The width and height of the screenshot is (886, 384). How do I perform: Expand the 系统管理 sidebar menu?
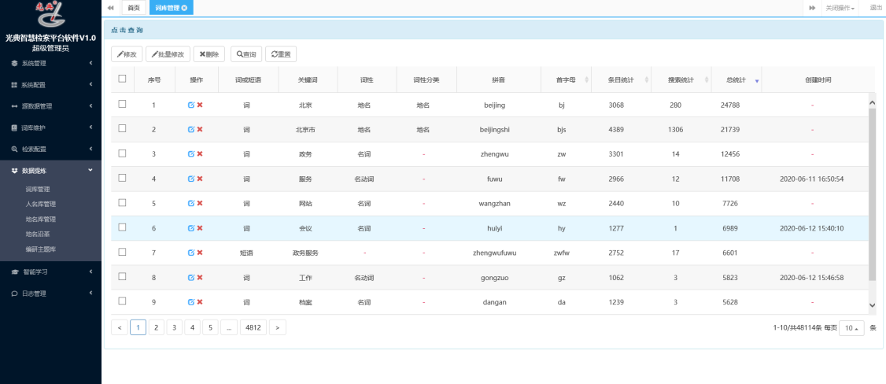(x=51, y=63)
